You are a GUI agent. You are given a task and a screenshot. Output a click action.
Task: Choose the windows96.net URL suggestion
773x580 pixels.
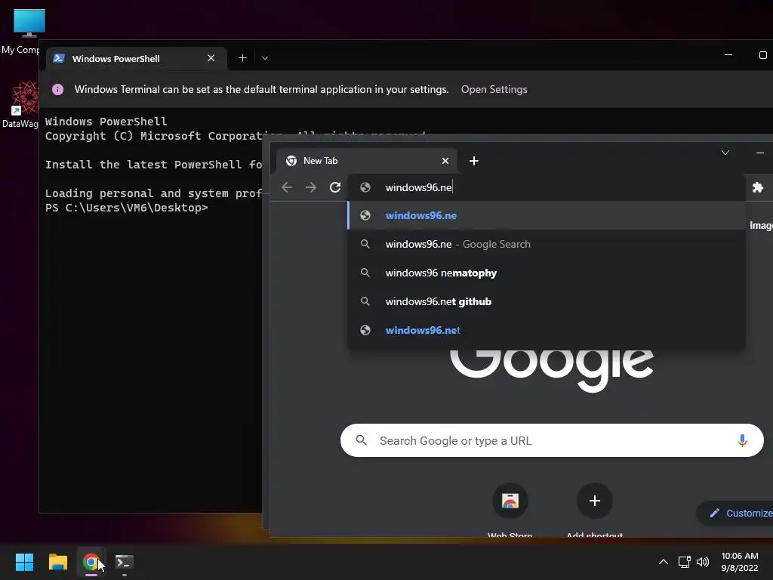click(x=547, y=330)
